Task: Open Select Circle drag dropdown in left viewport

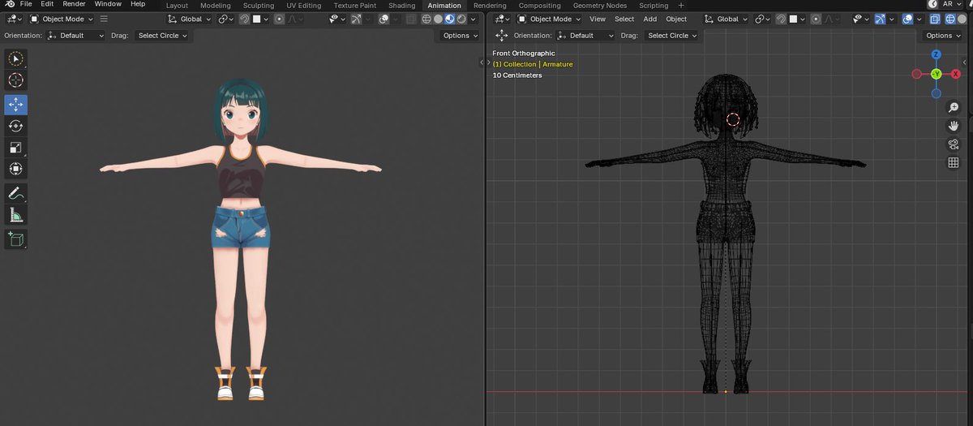Action: coord(162,36)
